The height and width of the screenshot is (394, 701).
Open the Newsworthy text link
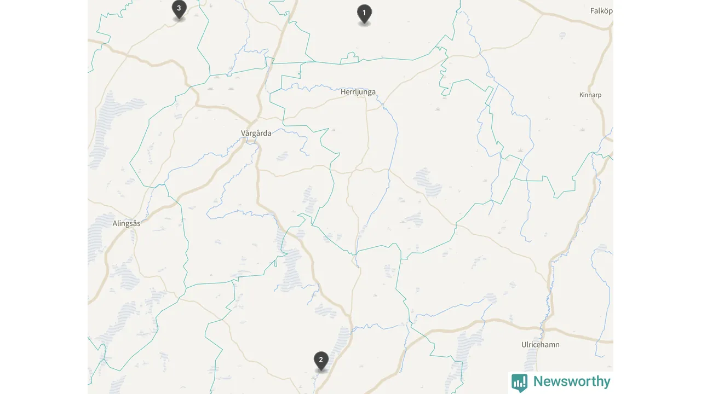tap(572, 381)
